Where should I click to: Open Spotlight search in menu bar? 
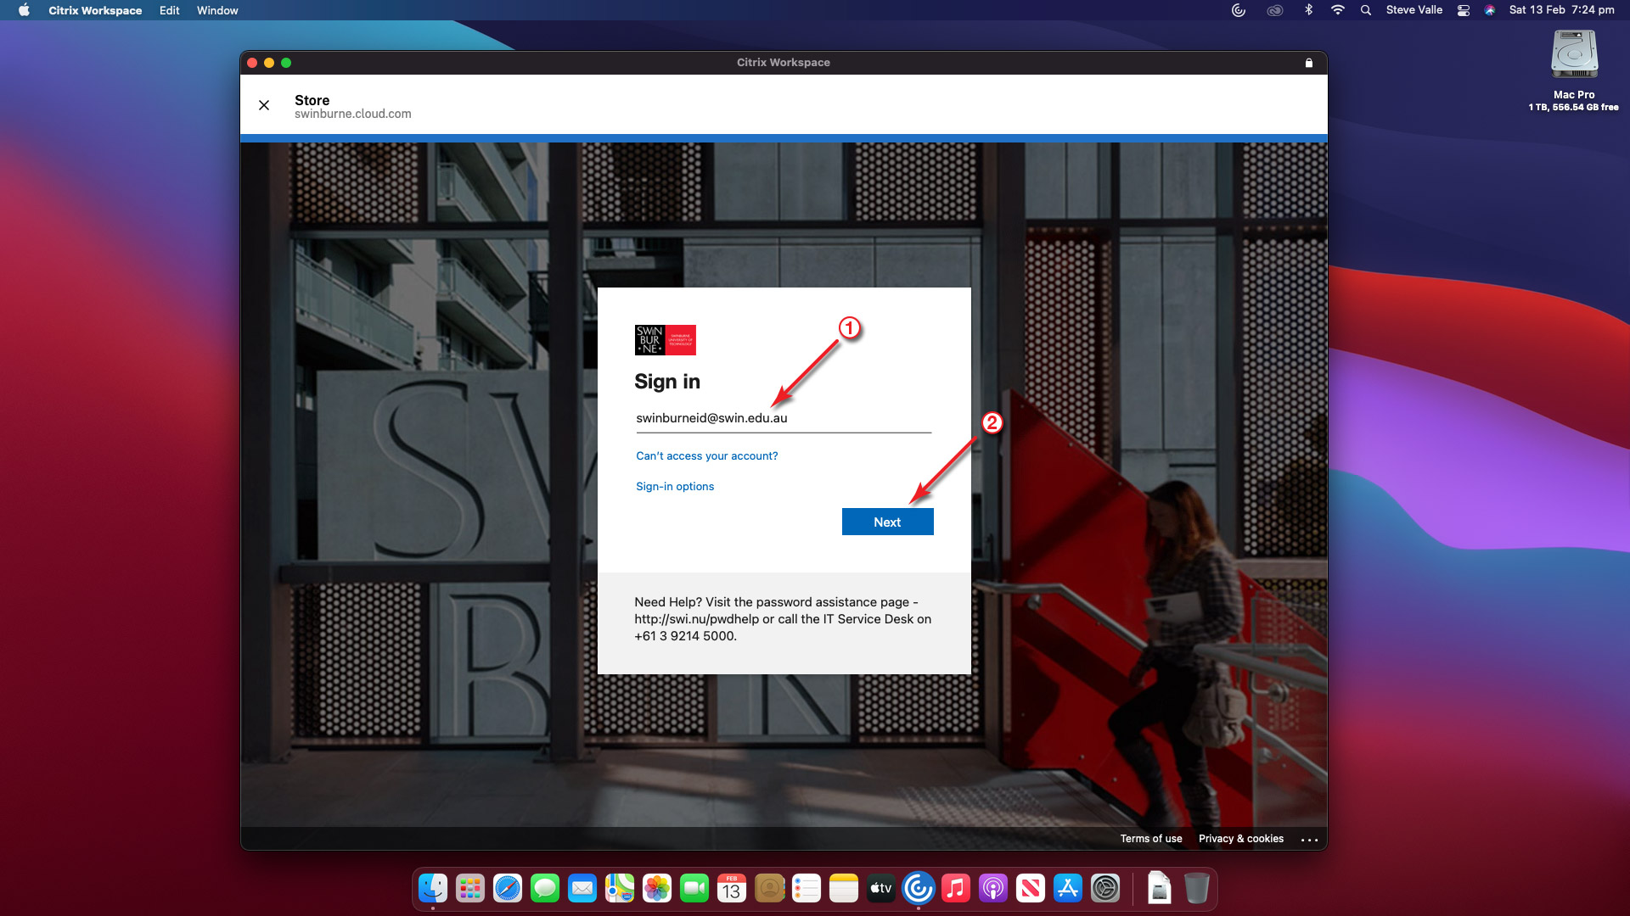[x=1365, y=10]
